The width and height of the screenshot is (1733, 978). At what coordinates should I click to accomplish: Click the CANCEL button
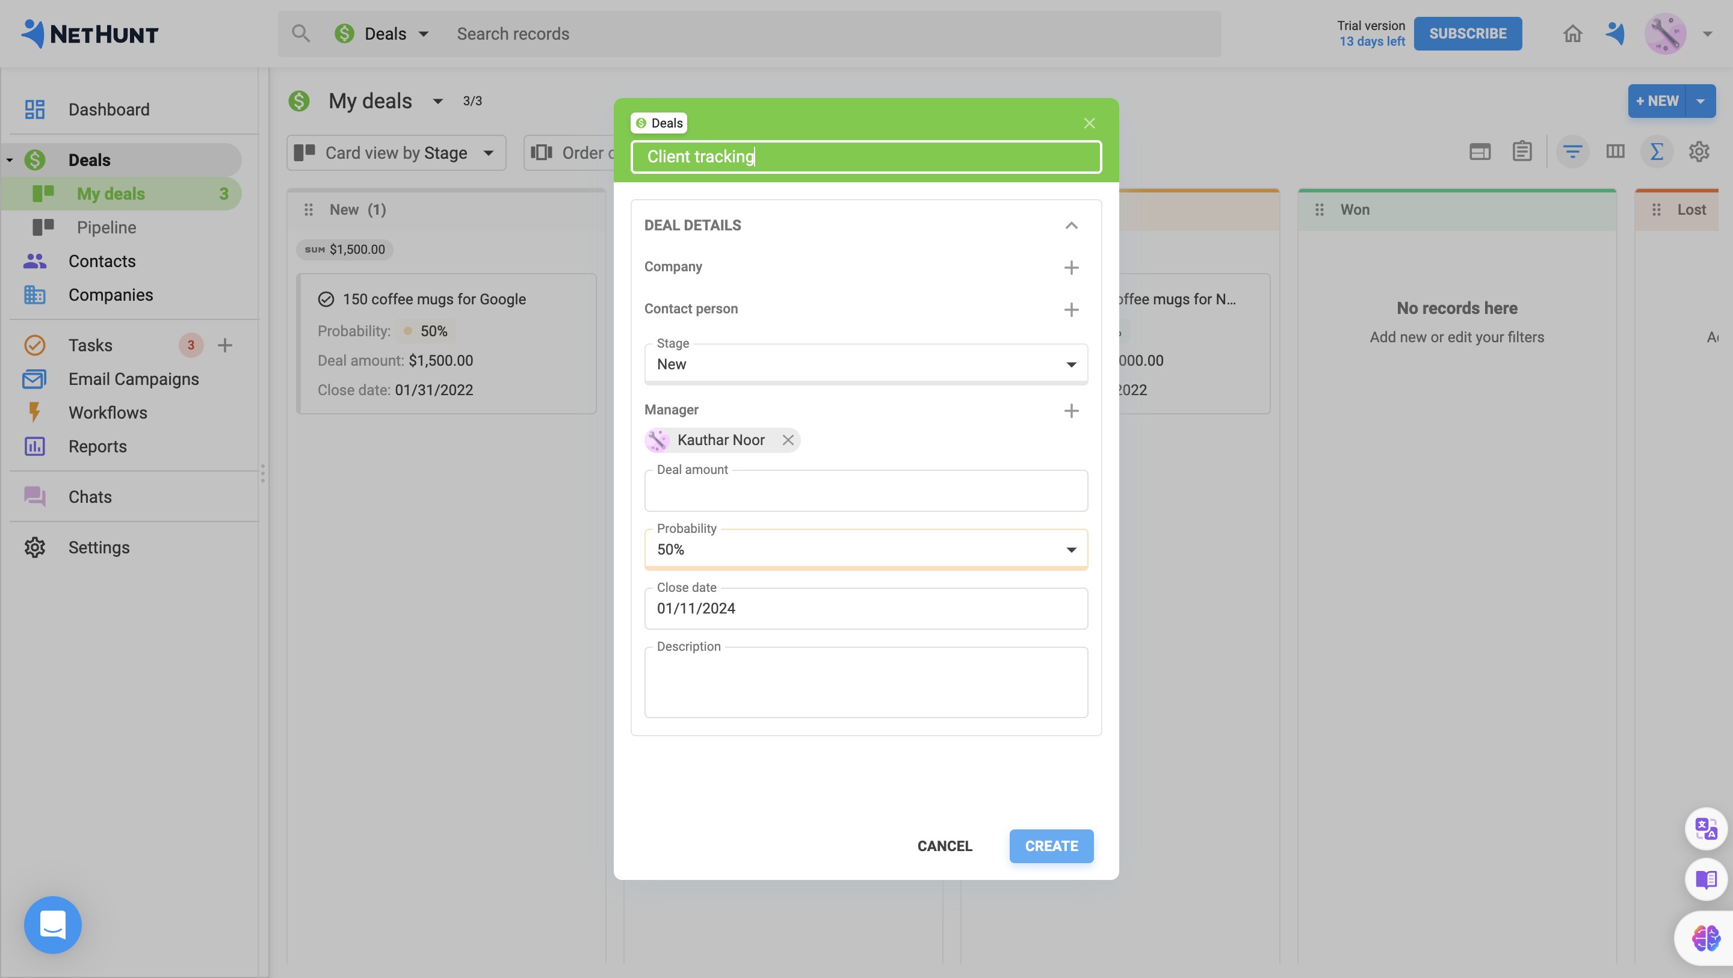[945, 846]
